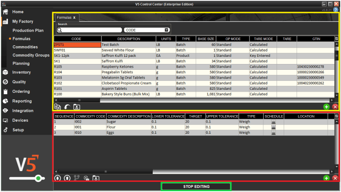Click the Ordering clipboard icon
The width and height of the screenshot is (341, 192).
pyautogui.click(x=5, y=92)
